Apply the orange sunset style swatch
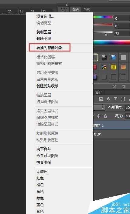The width and height of the screenshot is (130, 214). point(123,67)
